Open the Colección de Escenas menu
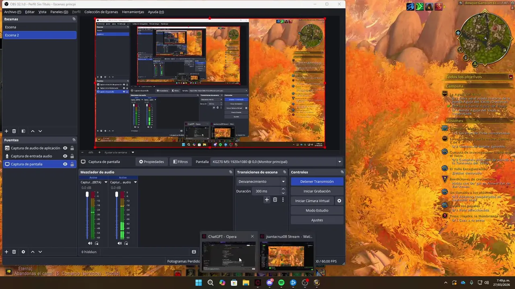515x289 pixels. coord(101,12)
